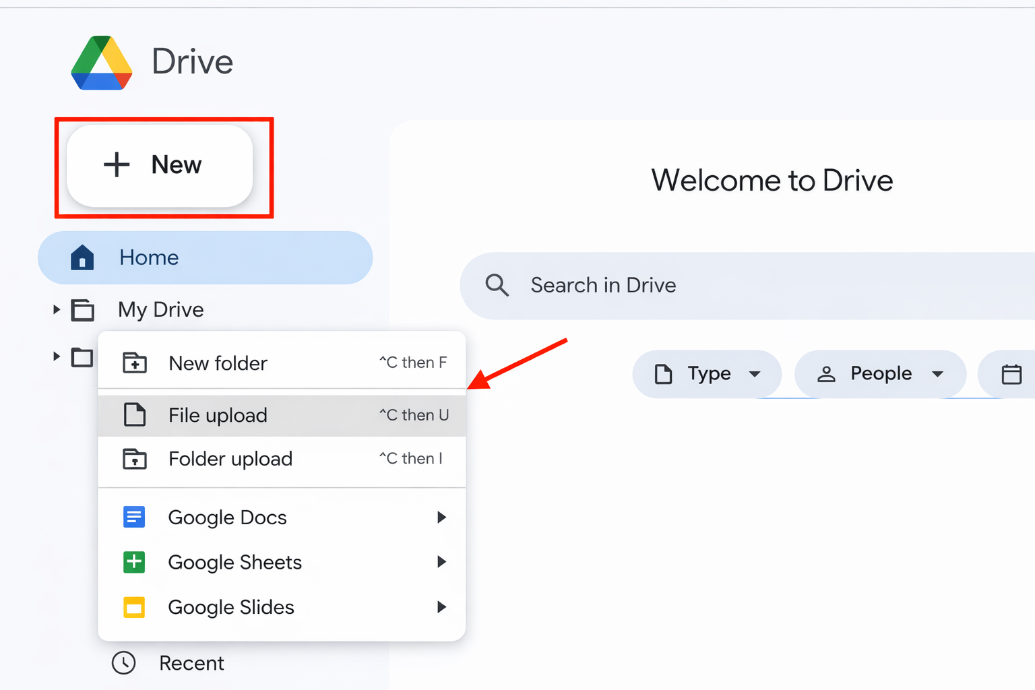Image resolution: width=1035 pixels, height=690 pixels.
Task: Click the Home house icon in the sidebar
Action: tap(82, 257)
